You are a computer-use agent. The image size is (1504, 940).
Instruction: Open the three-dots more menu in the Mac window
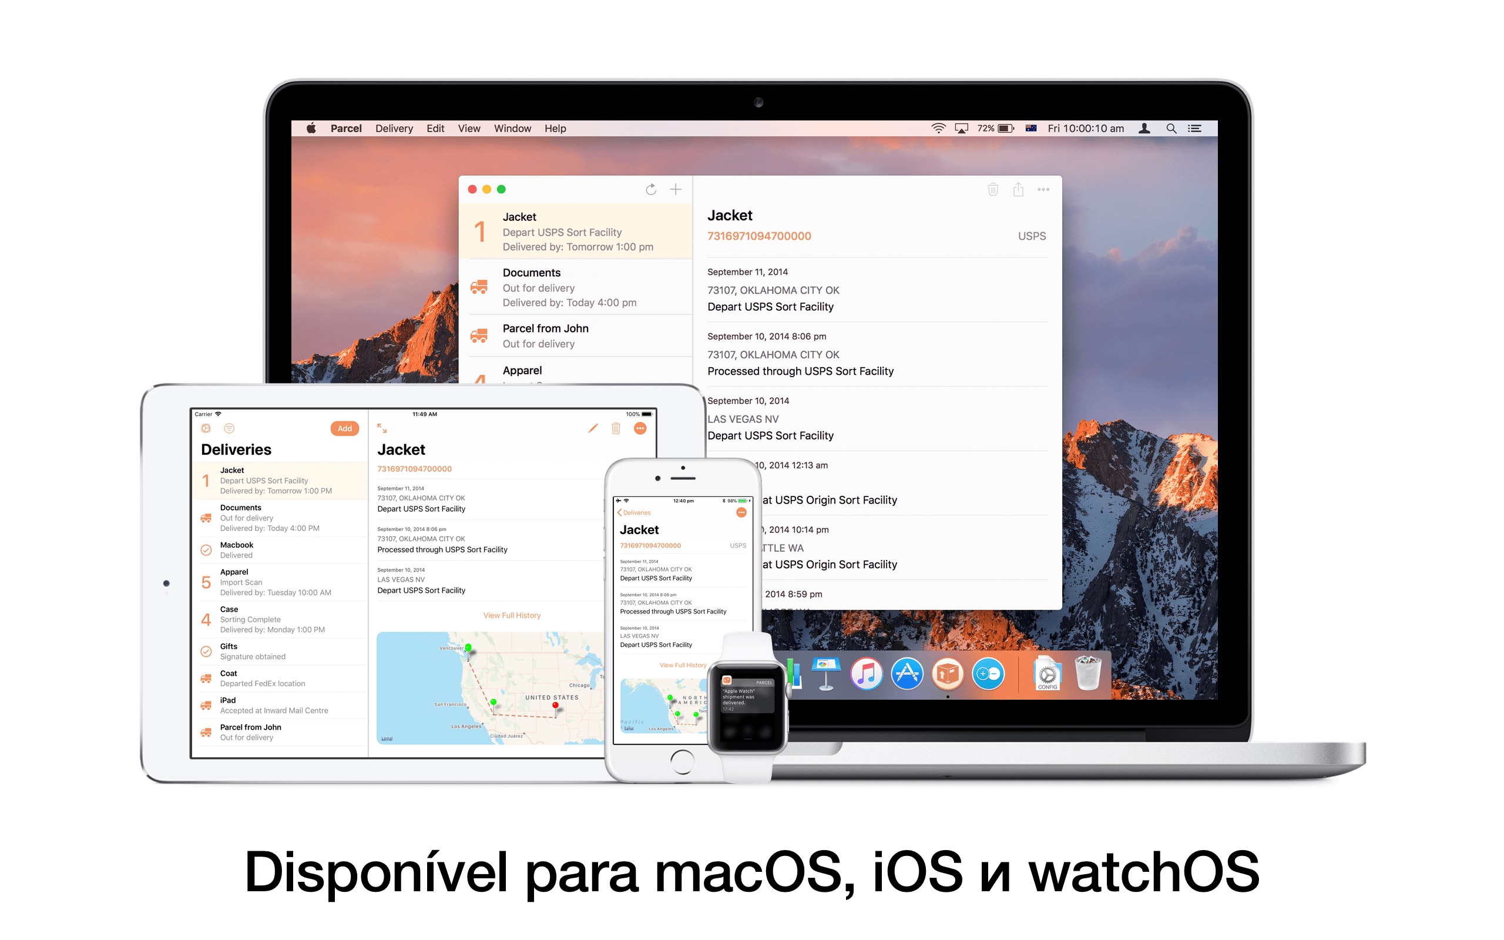[x=1043, y=190]
